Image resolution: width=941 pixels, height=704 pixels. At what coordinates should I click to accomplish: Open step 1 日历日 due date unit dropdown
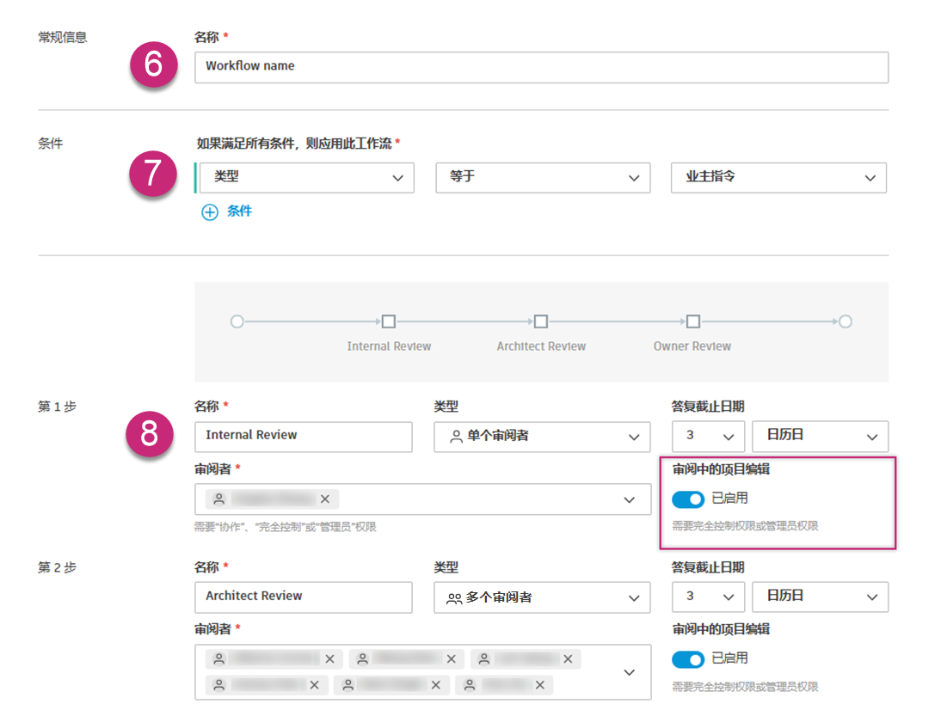pos(820,437)
